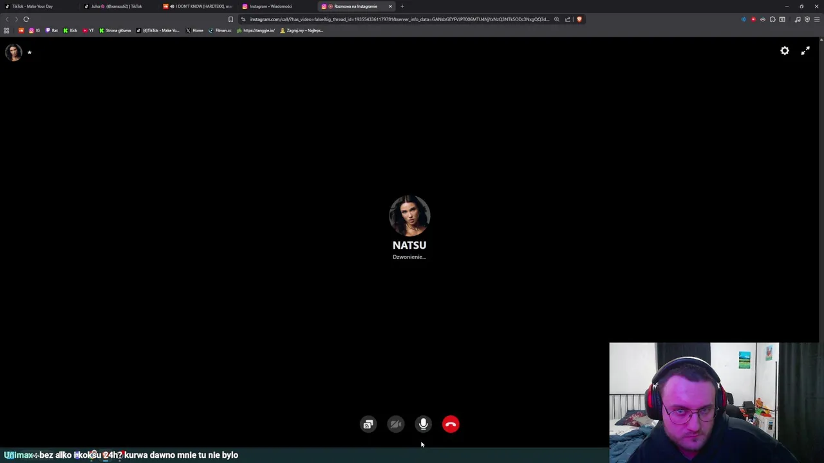
Task: Click the NATSU caller name
Action: coord(409,245)
